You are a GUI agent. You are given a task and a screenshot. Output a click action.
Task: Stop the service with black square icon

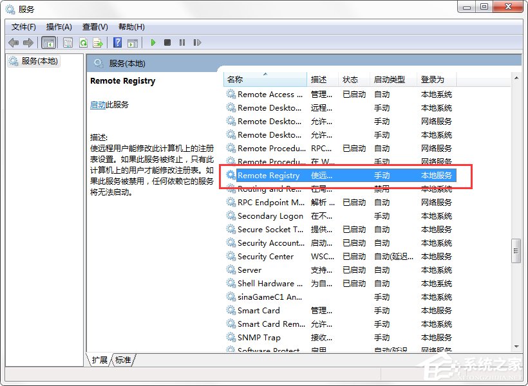click(167, 42)
